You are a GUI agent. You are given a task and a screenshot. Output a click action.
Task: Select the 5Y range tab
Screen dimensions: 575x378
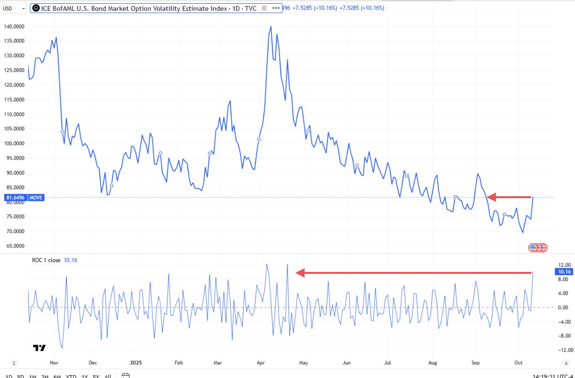point(96,376)
